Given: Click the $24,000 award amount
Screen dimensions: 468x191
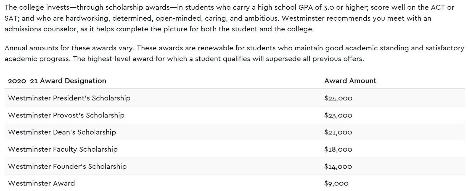Looking at the screenshot, I should (338, 98).
